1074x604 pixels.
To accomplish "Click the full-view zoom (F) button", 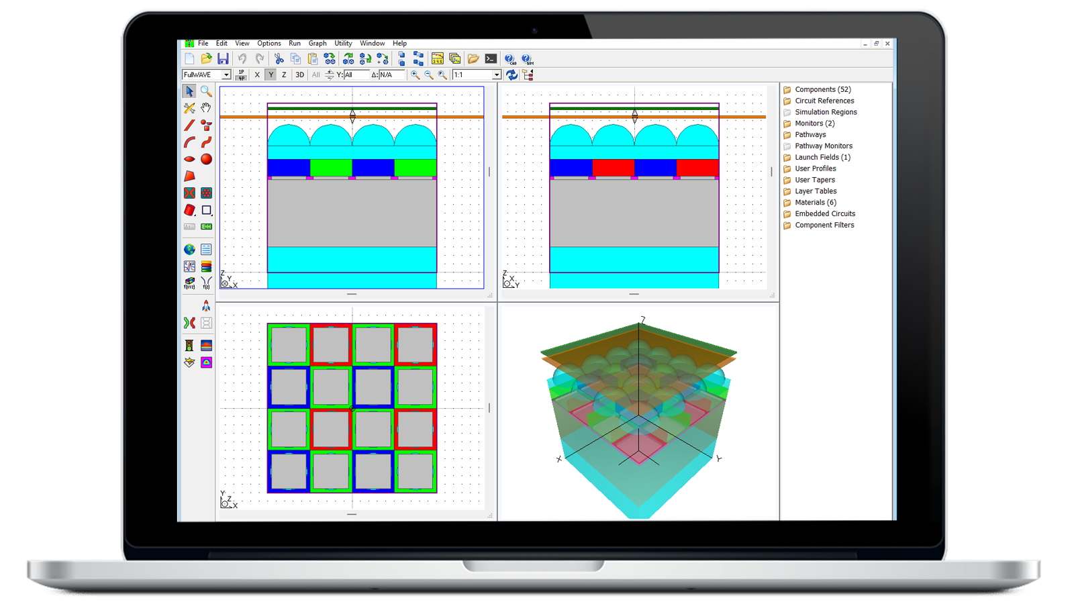I will [440, 75].
